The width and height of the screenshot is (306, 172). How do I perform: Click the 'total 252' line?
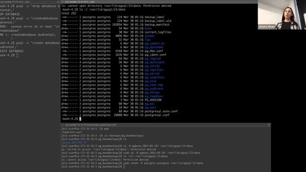point(69,13)
